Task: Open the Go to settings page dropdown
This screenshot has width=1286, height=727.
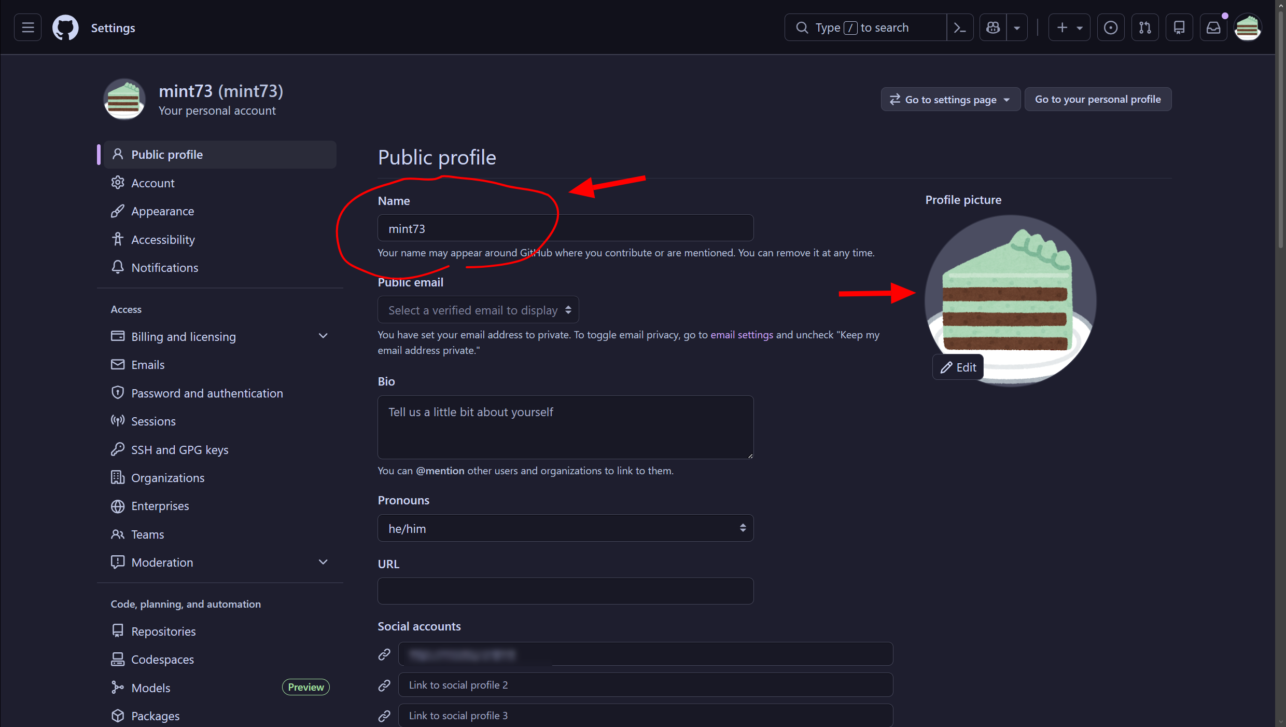Action: pyautogui.click(x=950, y=99)
